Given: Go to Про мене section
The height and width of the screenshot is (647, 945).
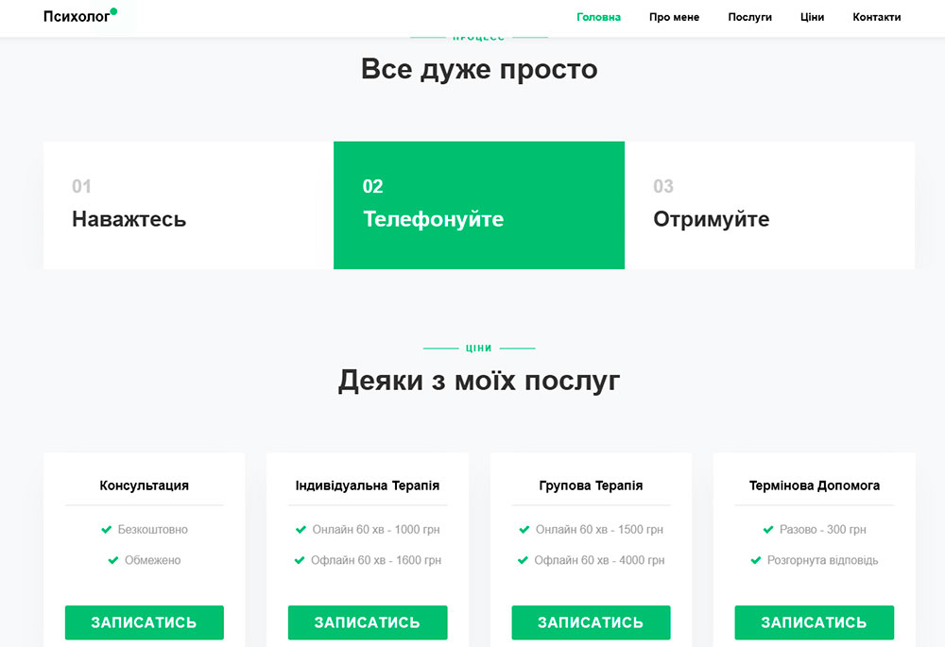Looking at the screenshot, I should [x=674, y=17].
